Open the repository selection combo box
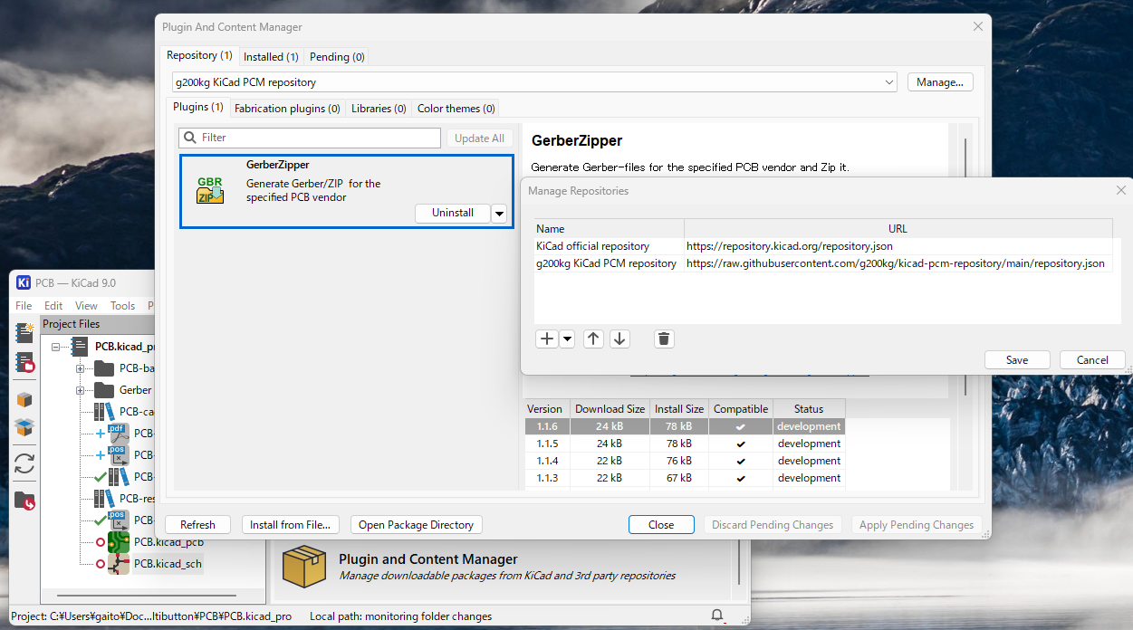The width and height of the screenshot is (1133, 630). click(x=534, y=82)
